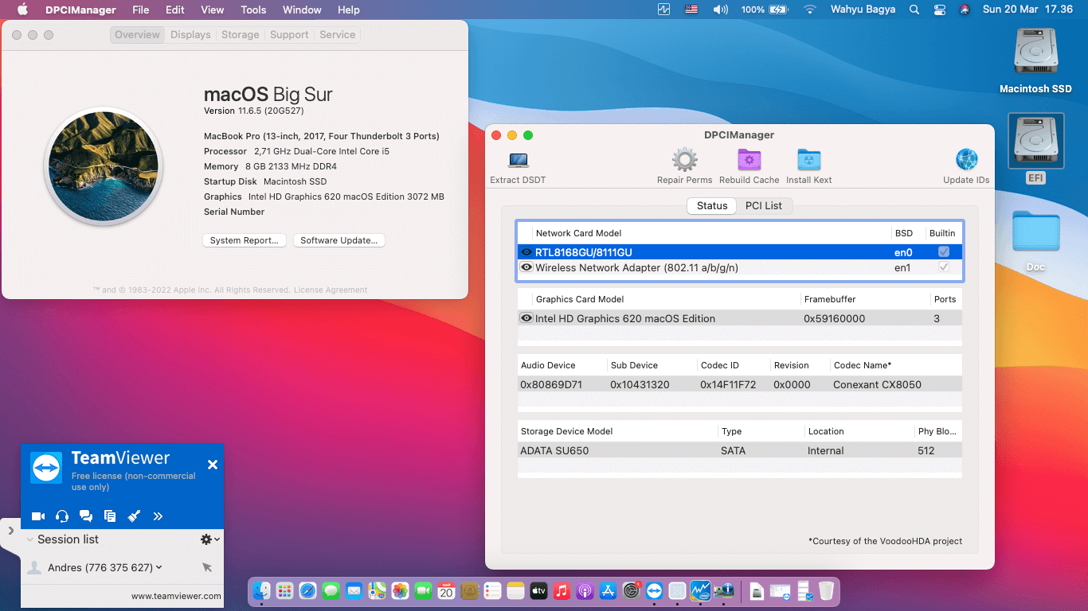Screen dimensions: 1088x611
Task: Click the TeamViewer headset audio icon
Action: (62, 516)
